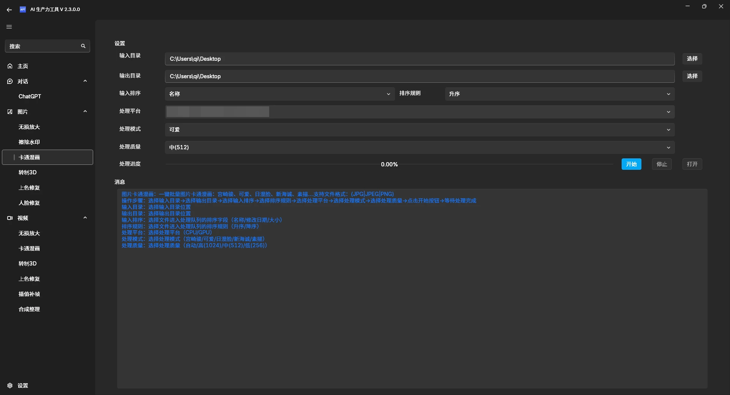The image size is (730, 395).
Task: Open the 输入排序 dropdown showing 名称
Action: coord(279,94)
